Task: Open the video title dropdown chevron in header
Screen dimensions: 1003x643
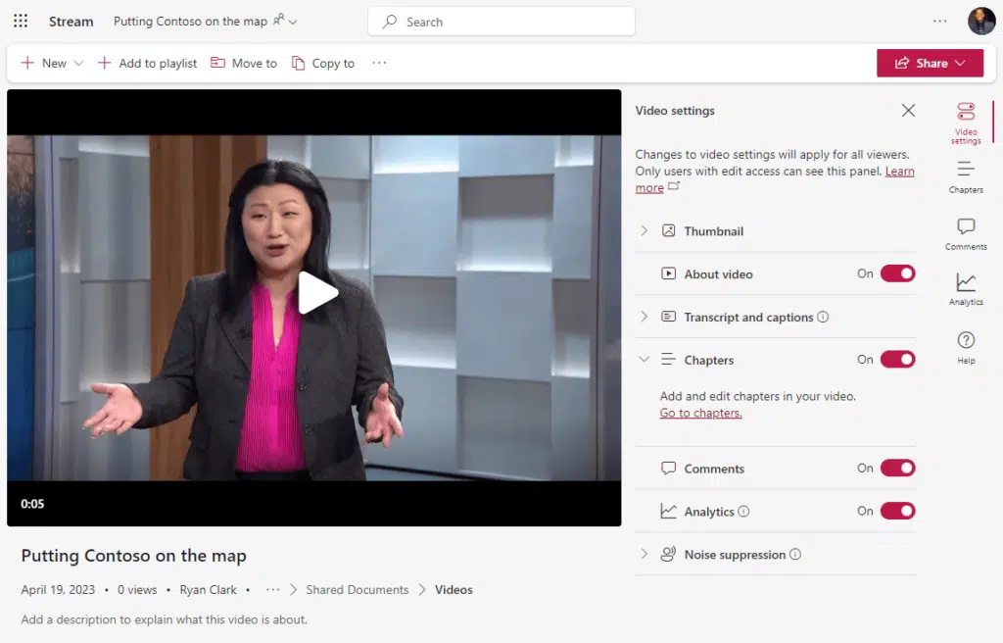Action: (293, 22)
